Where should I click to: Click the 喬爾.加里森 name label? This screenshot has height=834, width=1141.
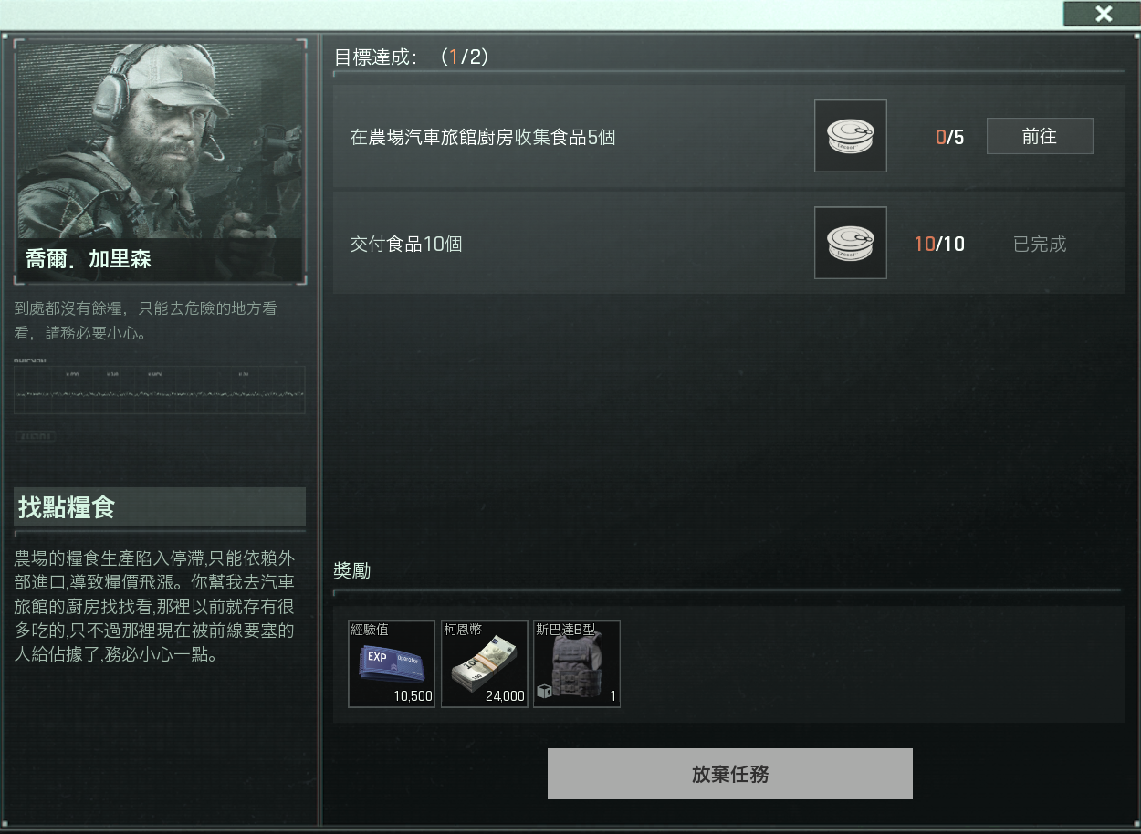(89, 259)
